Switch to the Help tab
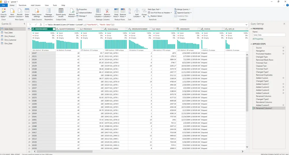This screenshot has width=289, height=155. [x=63, y=5]
